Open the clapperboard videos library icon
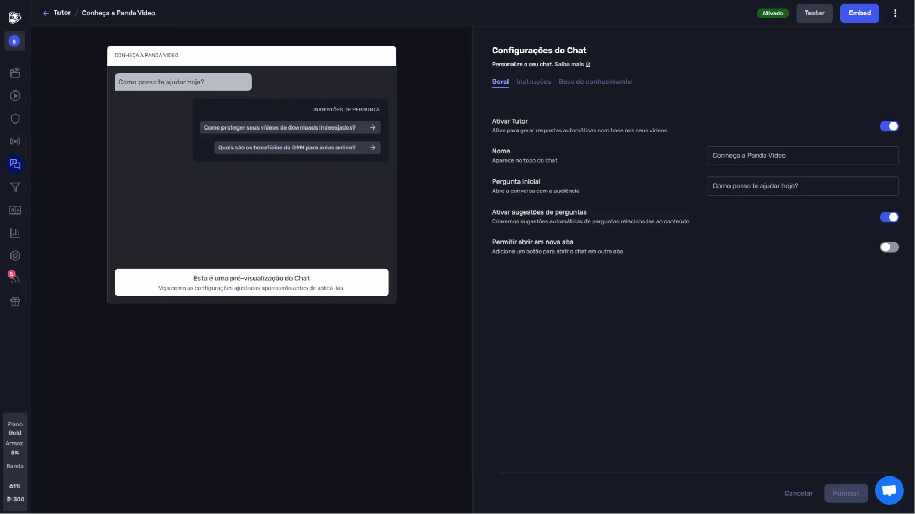This screenshot has height=514, width=915. (15, 73)
